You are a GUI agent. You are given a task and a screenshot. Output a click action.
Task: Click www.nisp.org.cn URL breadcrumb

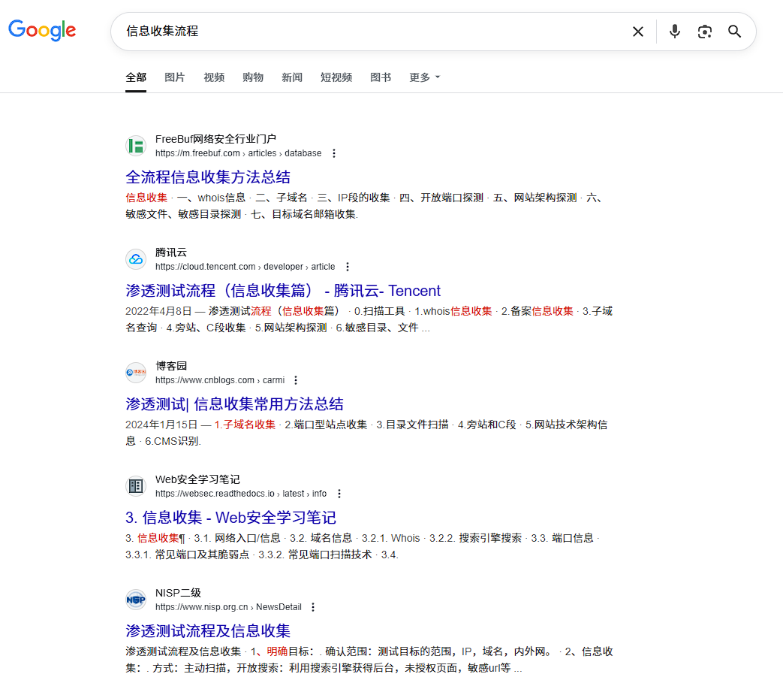click(228, 607)
